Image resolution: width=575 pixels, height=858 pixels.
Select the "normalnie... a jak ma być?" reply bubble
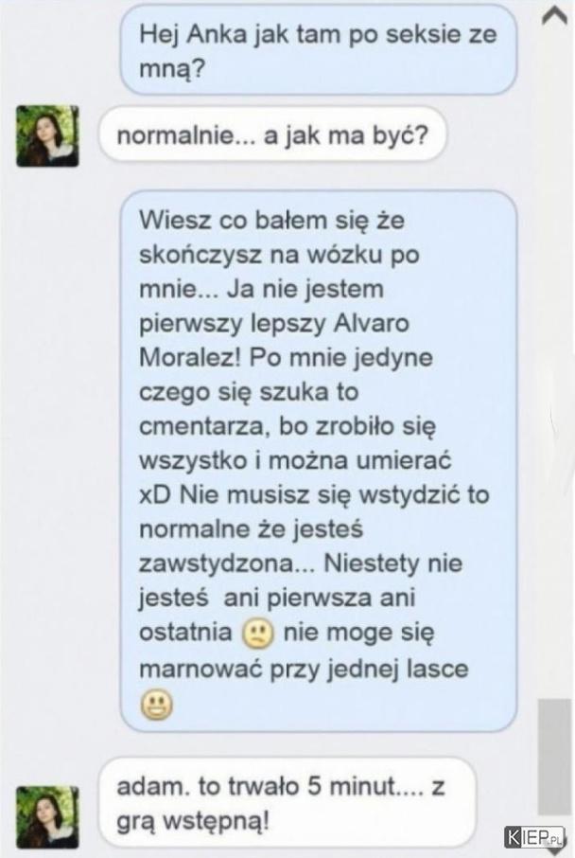[x=272, y=135]
